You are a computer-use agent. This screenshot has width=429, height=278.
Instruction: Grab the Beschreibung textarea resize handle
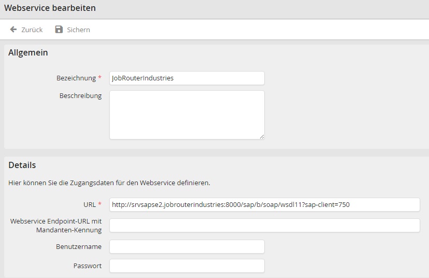click(262, 136)
